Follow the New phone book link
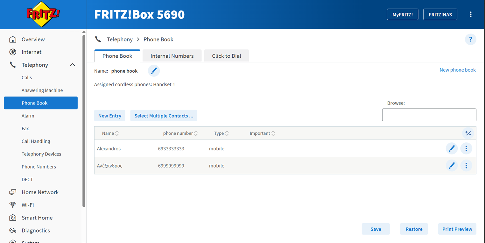 pos(458,70)
